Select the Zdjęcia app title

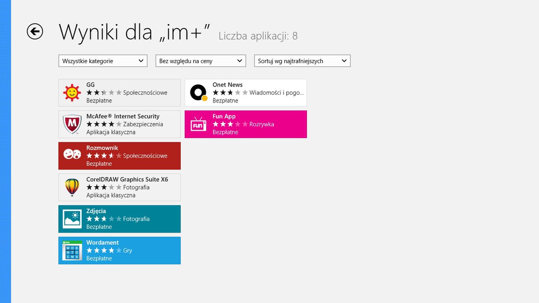pos(96,211)
